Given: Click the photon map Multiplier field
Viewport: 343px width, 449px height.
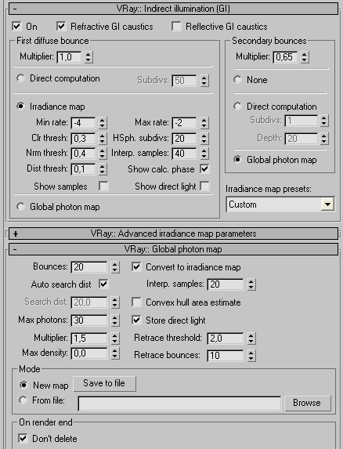Looking at the screenshot, I should 89,339.
